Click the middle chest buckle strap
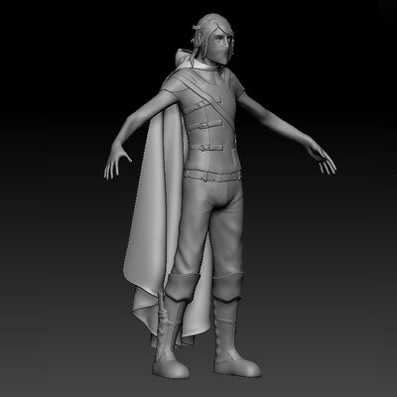Screen dimensions: 397x397 click(205, 126)
